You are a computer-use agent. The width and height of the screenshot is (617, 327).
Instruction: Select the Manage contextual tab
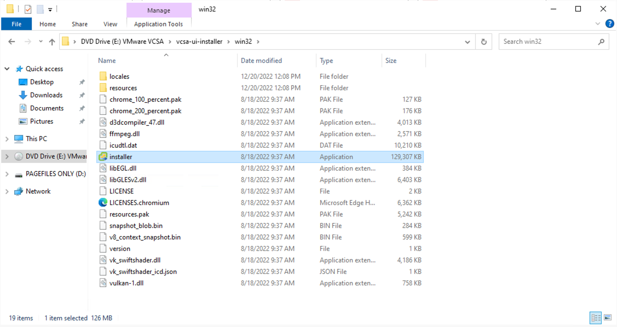click(x=159, y=10)
